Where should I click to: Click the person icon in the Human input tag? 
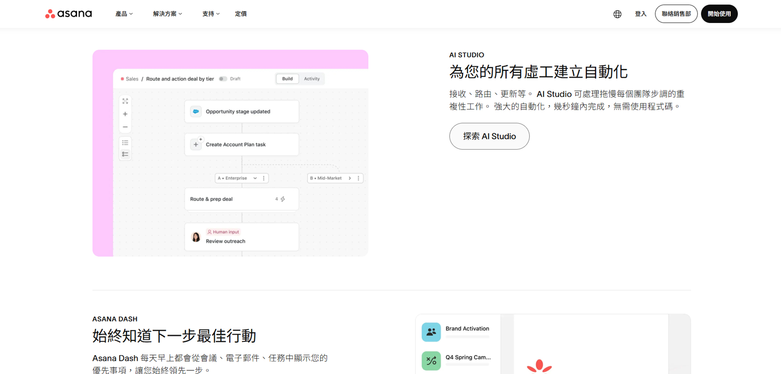pos(209,232)
